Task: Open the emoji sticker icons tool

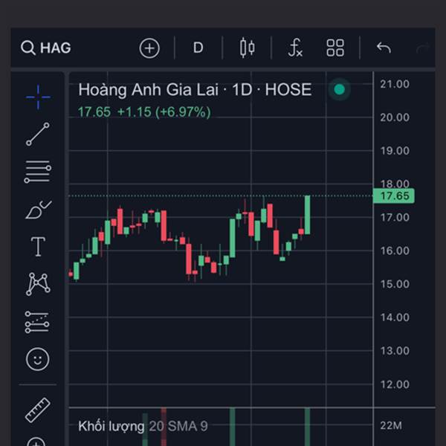Action: click(38, 359)
